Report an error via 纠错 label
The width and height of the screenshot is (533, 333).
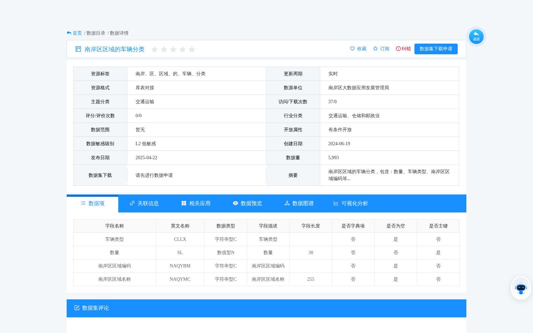click(x=406, y=49)
